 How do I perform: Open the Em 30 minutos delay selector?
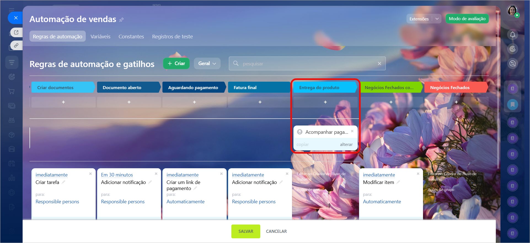(117, 175)
